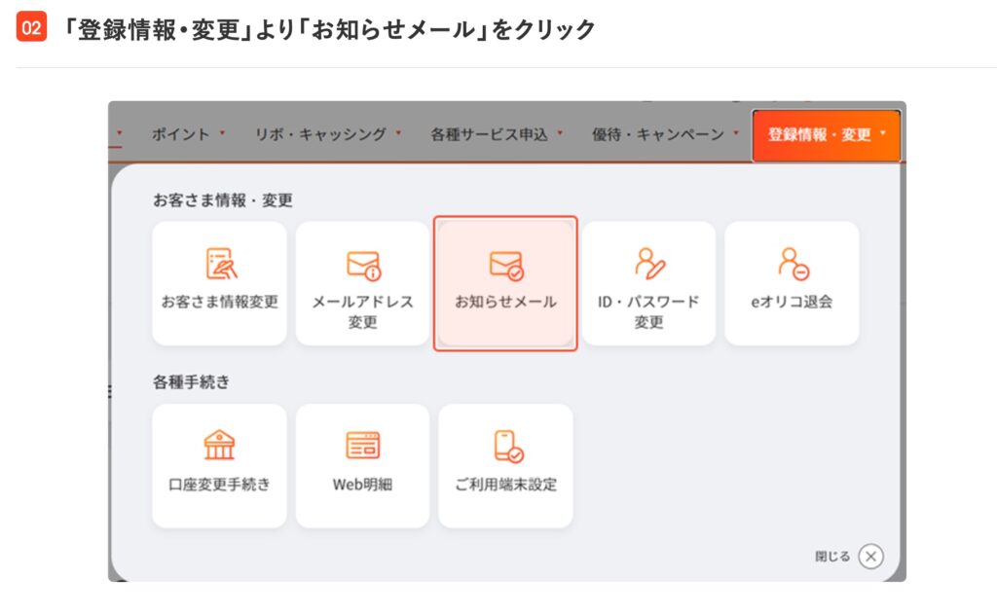
Task: Open the ポイント menu
Action: point(180,134)
